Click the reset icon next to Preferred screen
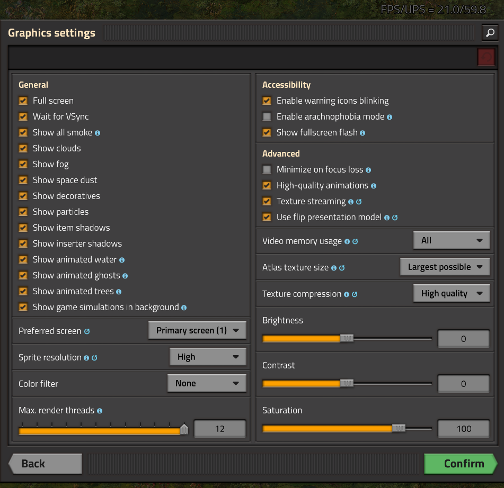This screenshot has width=504, height=488. (x=87, y=331)
